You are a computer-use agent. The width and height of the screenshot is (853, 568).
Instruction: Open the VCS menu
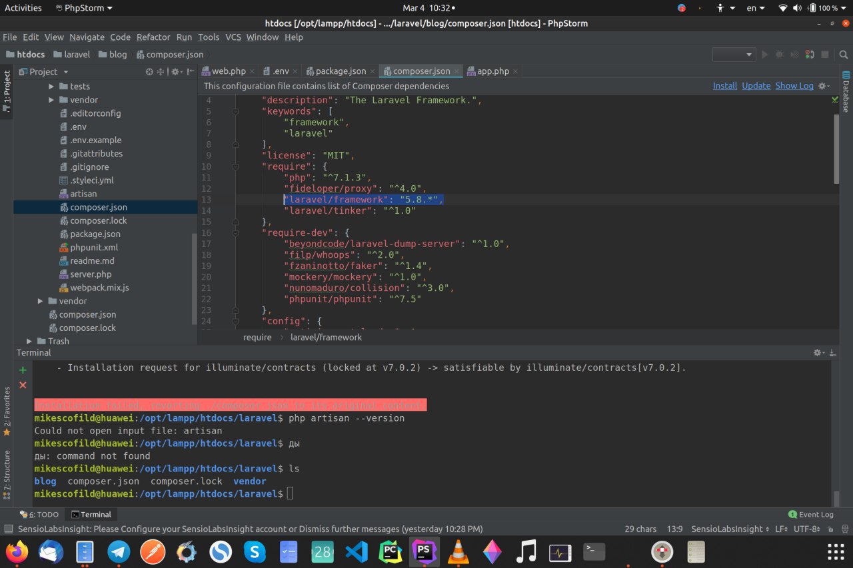pyautogui.click(x=233, y=37)
